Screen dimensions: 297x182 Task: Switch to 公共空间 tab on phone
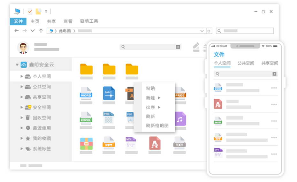(246, 63)
